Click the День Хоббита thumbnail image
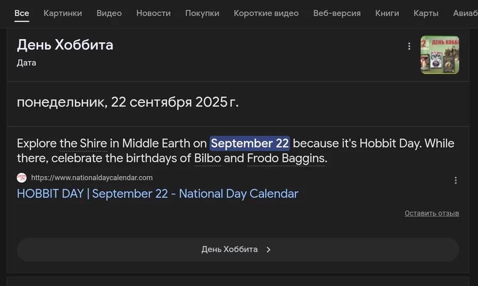 440,55
